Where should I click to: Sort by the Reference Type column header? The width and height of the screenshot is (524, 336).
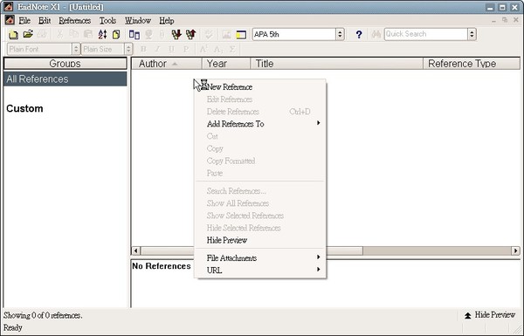[x=472, y=64]
